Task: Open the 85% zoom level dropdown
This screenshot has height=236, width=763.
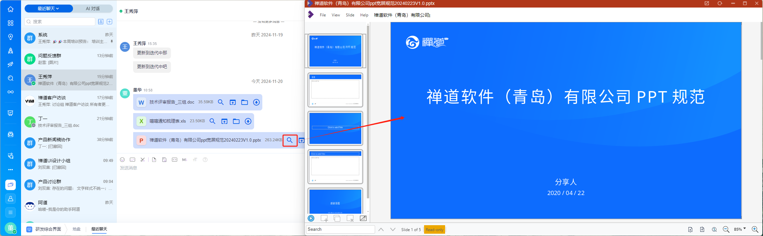Action: (x=740, y=229)
